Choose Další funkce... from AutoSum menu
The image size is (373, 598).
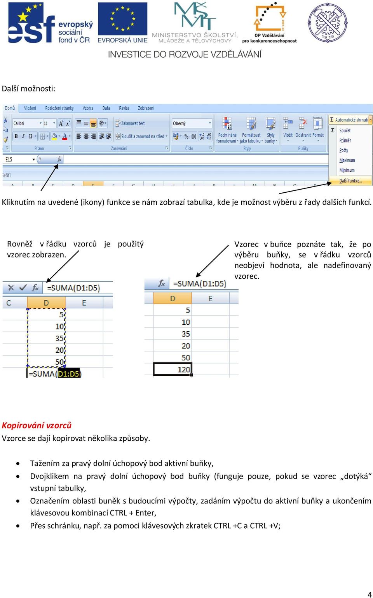[x=350, y=181]
